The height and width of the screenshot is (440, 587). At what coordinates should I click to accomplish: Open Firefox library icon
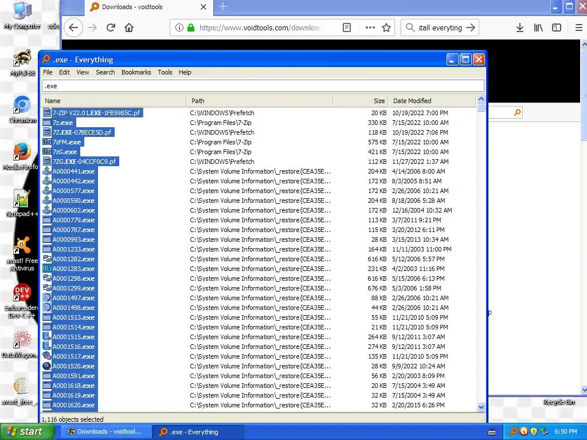tap(538, 27)
